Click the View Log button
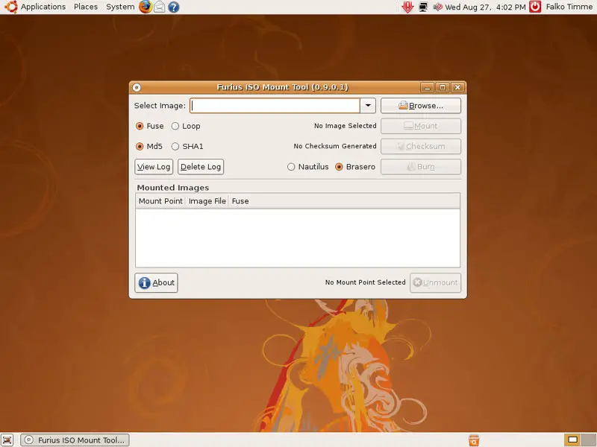The image size is (597, 447). coord(154,167)
